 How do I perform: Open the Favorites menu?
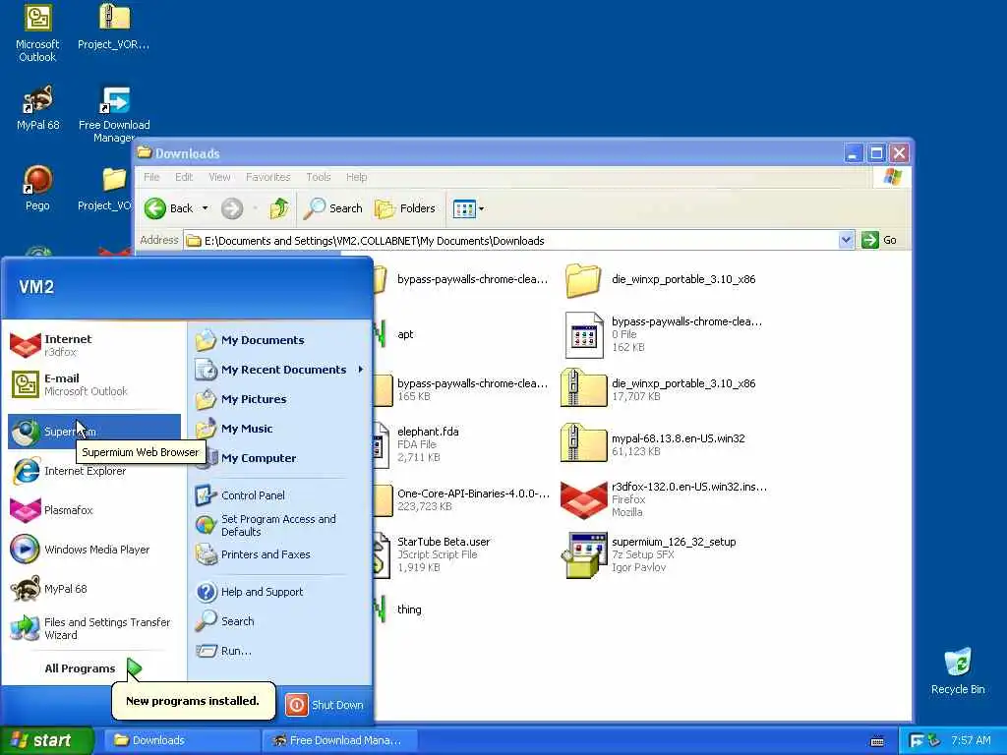click(267, 177)
